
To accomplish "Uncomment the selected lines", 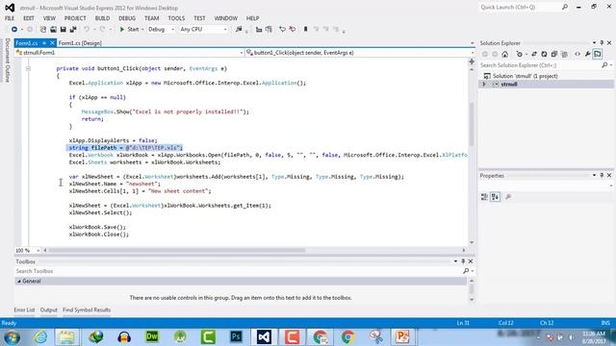I will 292,30.
